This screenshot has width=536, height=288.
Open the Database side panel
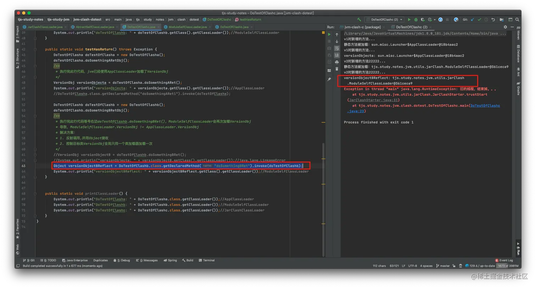pyautogui.click(x=518, y=54)
